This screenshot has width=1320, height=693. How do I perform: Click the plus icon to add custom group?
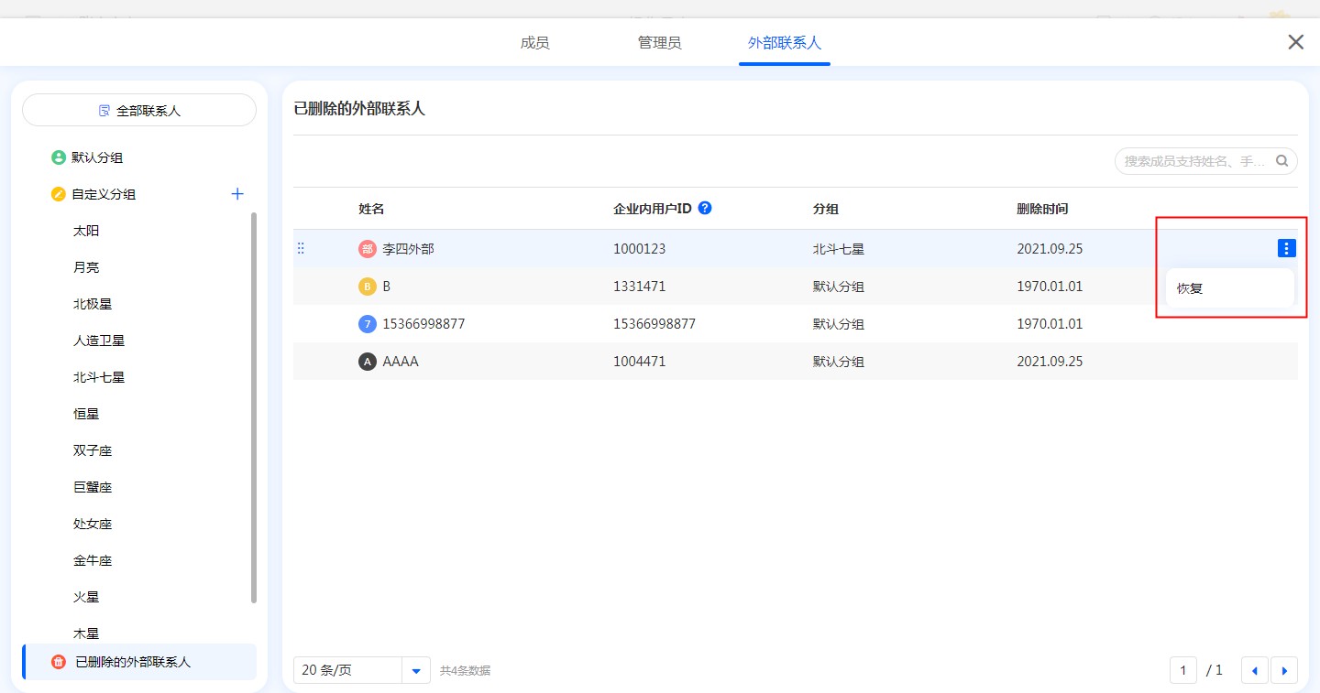tap(237, 194)
